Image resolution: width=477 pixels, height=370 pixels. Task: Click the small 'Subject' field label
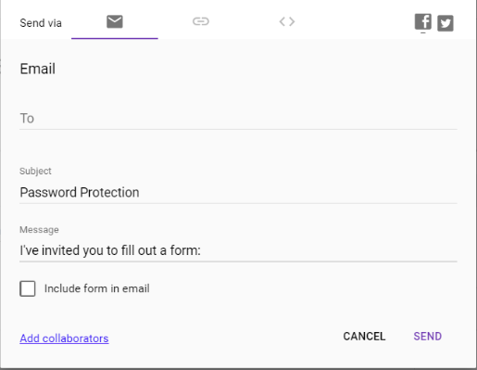pos(35,171)
